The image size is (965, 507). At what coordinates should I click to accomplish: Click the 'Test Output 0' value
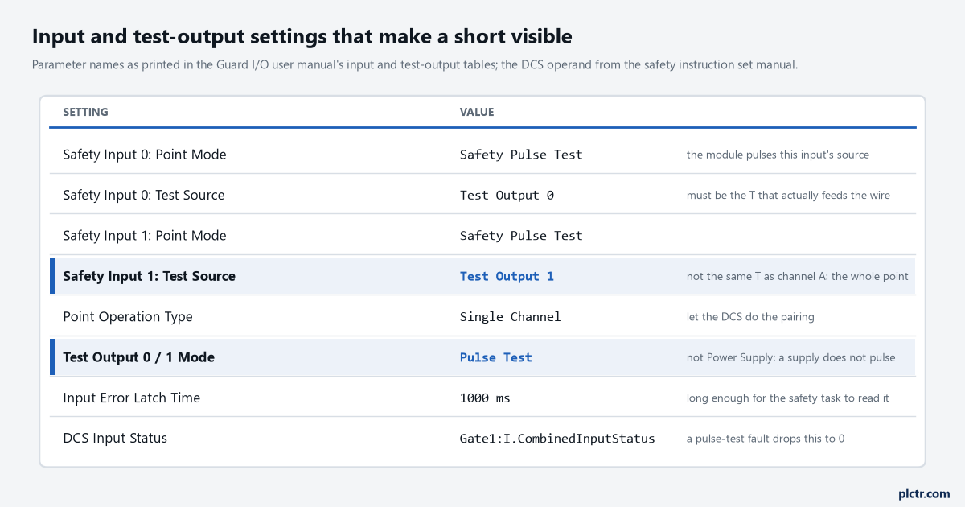pos(507,195)
